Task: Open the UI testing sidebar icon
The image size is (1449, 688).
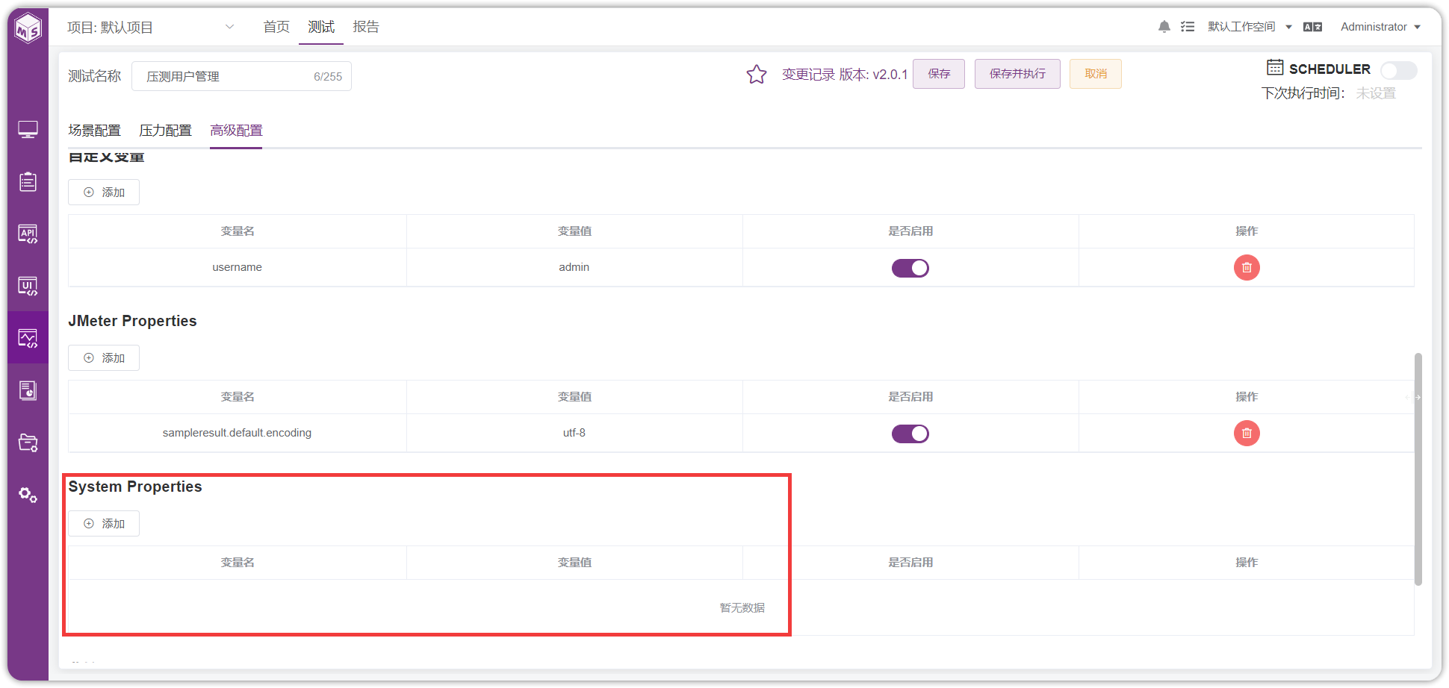Action: coord(28,286)
